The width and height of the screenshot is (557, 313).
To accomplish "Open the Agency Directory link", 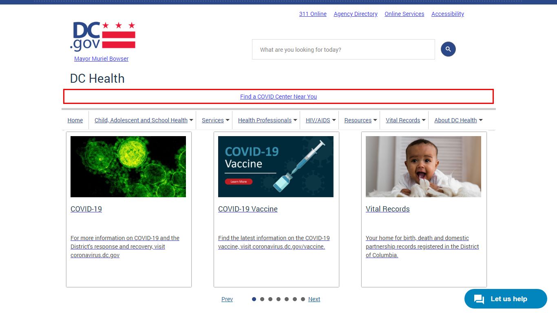I will (356, 14).
